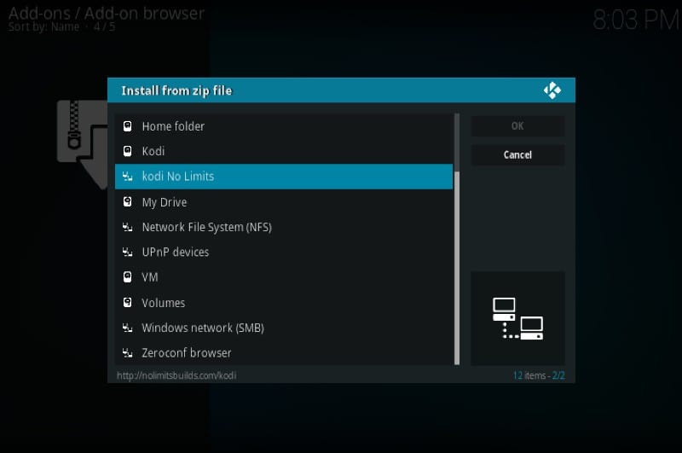Select the VM entry

pos(284,277)
